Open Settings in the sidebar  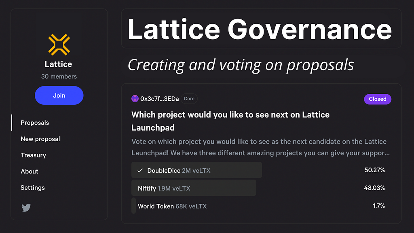point(33,188)
